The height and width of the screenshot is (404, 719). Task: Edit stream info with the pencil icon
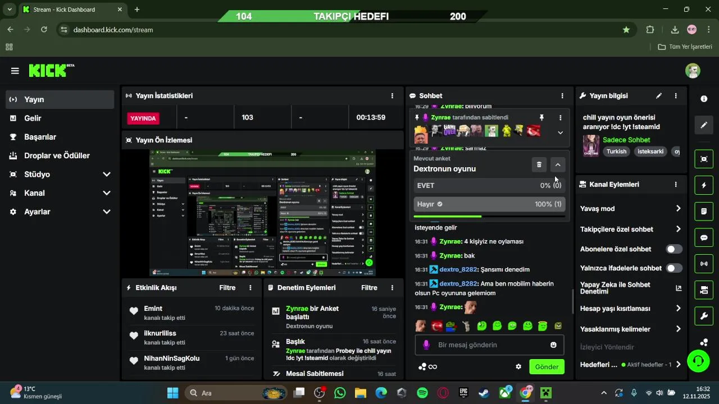[x=659, y=96]
